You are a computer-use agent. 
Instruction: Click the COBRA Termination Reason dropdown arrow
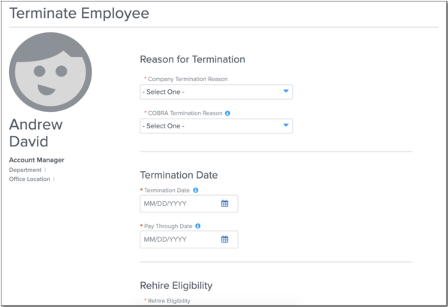click(286, 125)
